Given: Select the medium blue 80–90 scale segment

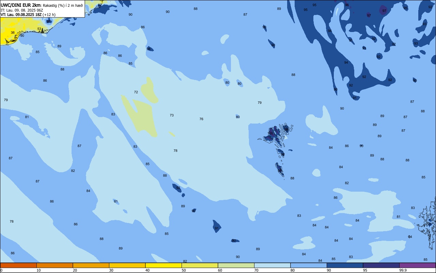Looking at the screenshot, I should (x=309, y=265).
